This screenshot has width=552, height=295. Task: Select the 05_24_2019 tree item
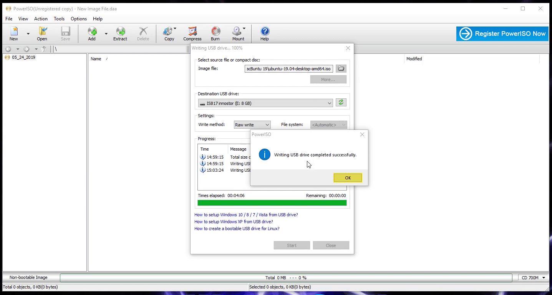click(23, 57)
